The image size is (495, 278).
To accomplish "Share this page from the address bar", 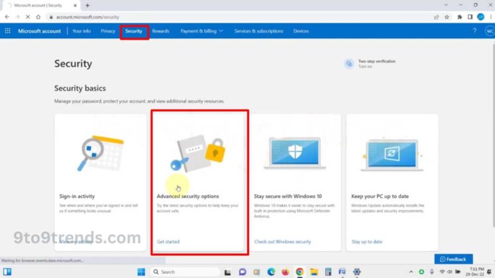I will pos(436,17).
